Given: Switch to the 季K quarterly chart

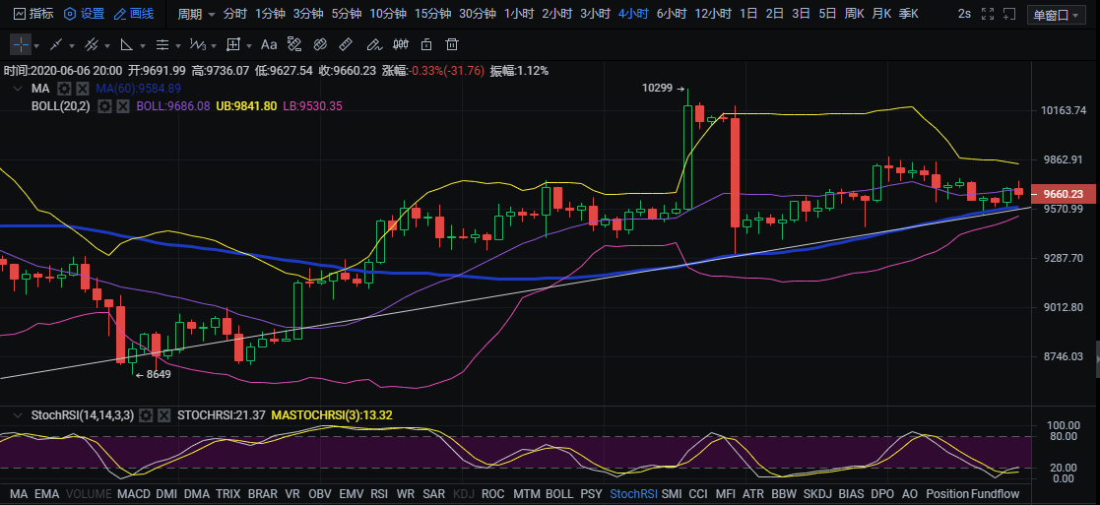Looking at the screenshot, I should coord(909,14).
